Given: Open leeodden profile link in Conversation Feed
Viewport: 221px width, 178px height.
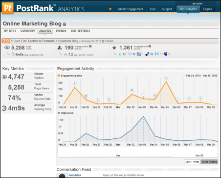Looking at the screenshot, I should coord(75,175).
